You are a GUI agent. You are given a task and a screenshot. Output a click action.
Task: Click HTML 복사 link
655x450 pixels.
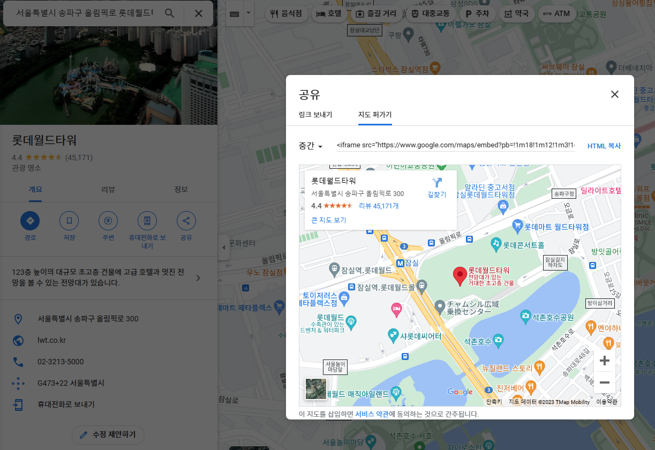604,146
